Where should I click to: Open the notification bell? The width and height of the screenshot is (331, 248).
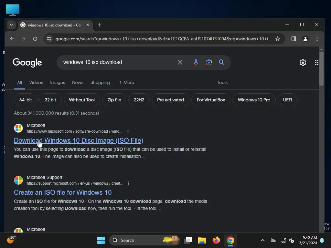(322, 240)
